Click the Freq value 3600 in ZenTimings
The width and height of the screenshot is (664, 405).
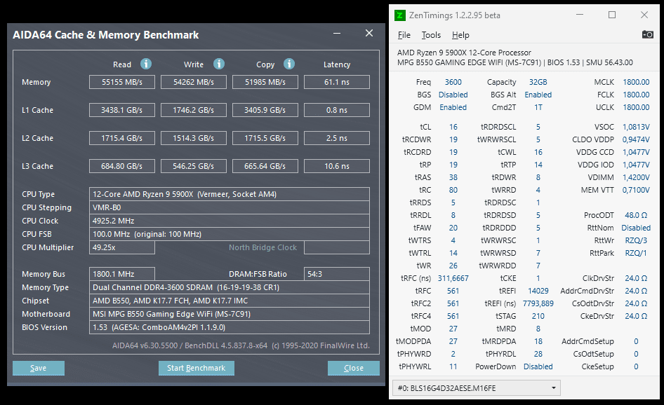pyautogui.click(x=453, y=82)
